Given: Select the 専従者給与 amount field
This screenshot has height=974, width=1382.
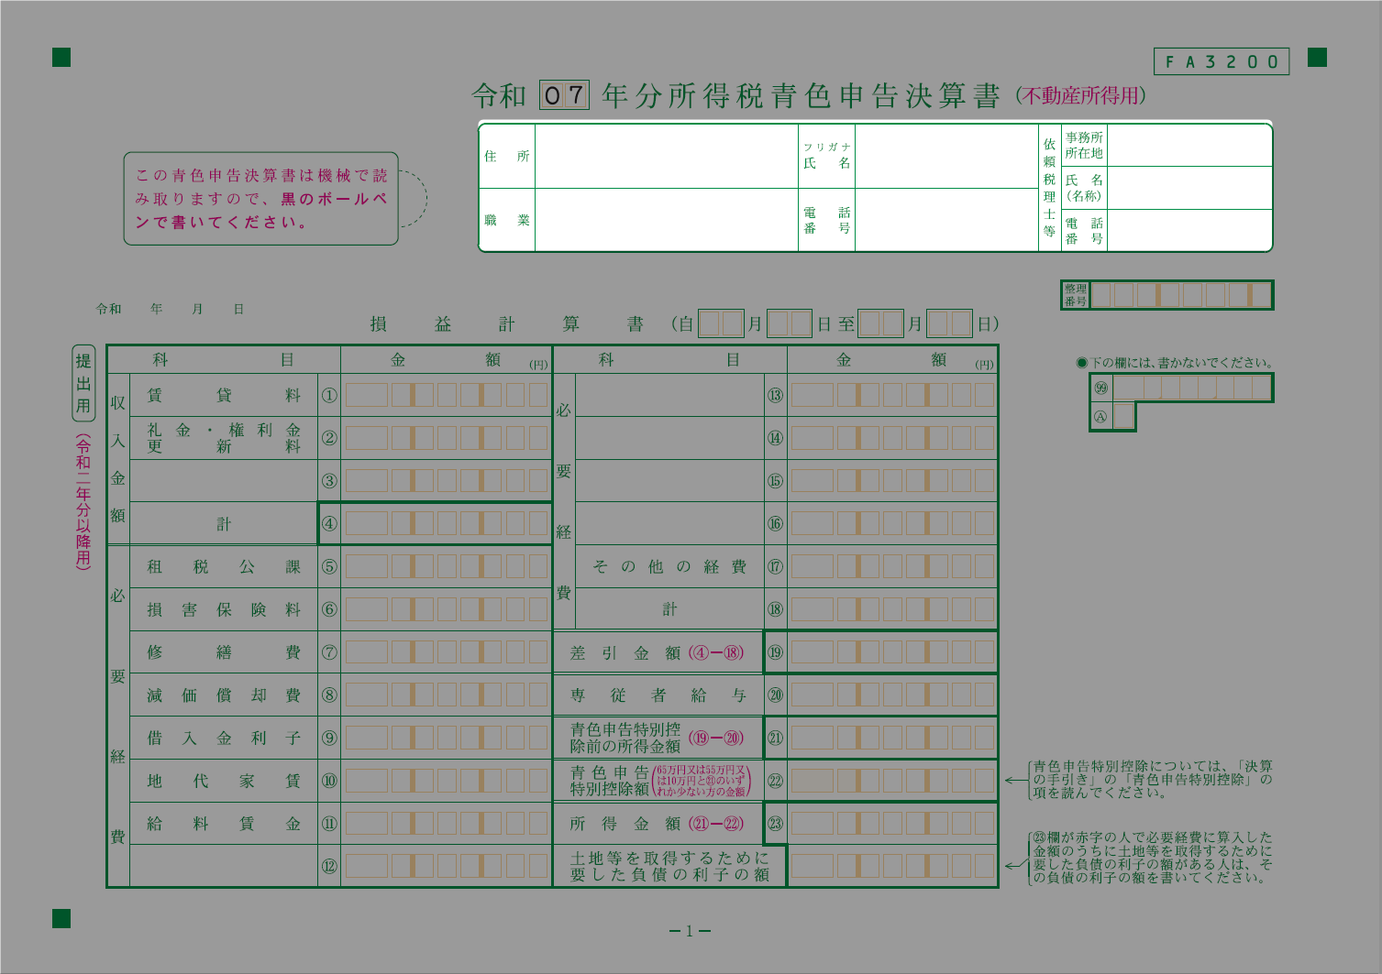Looking at the screenshot, I should click(x=892, y=695).
